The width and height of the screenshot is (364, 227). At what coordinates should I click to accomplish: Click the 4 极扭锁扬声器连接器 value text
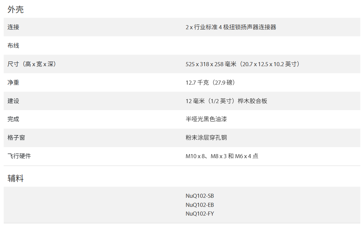pyautogui.click(x=247, y=27)
